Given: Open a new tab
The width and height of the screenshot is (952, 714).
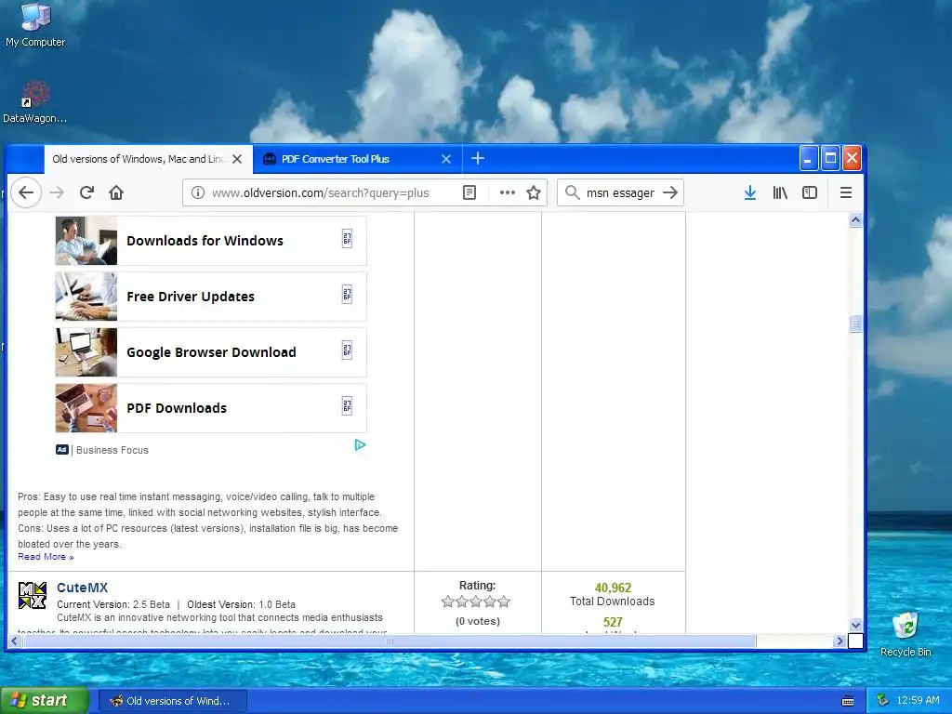Looking at the screenshot, I should click(478, 158).
